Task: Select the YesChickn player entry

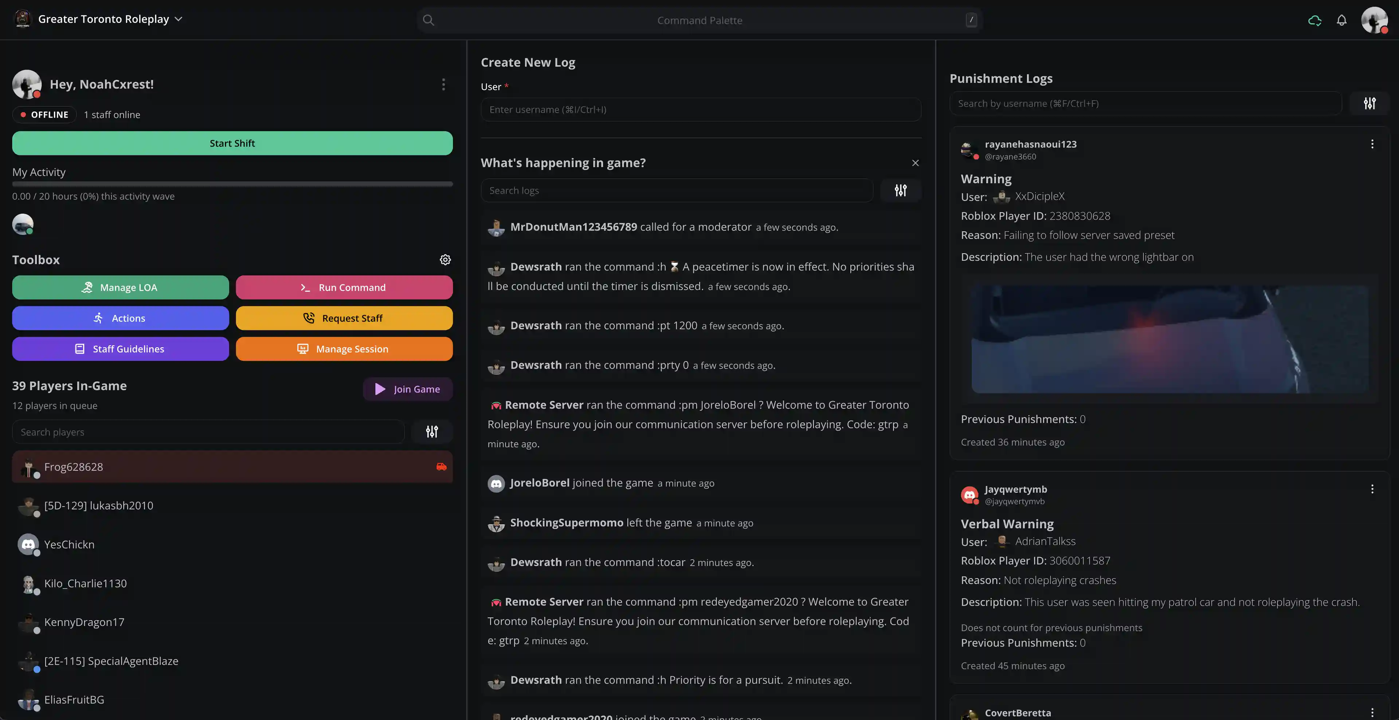Action: point(69,544)
